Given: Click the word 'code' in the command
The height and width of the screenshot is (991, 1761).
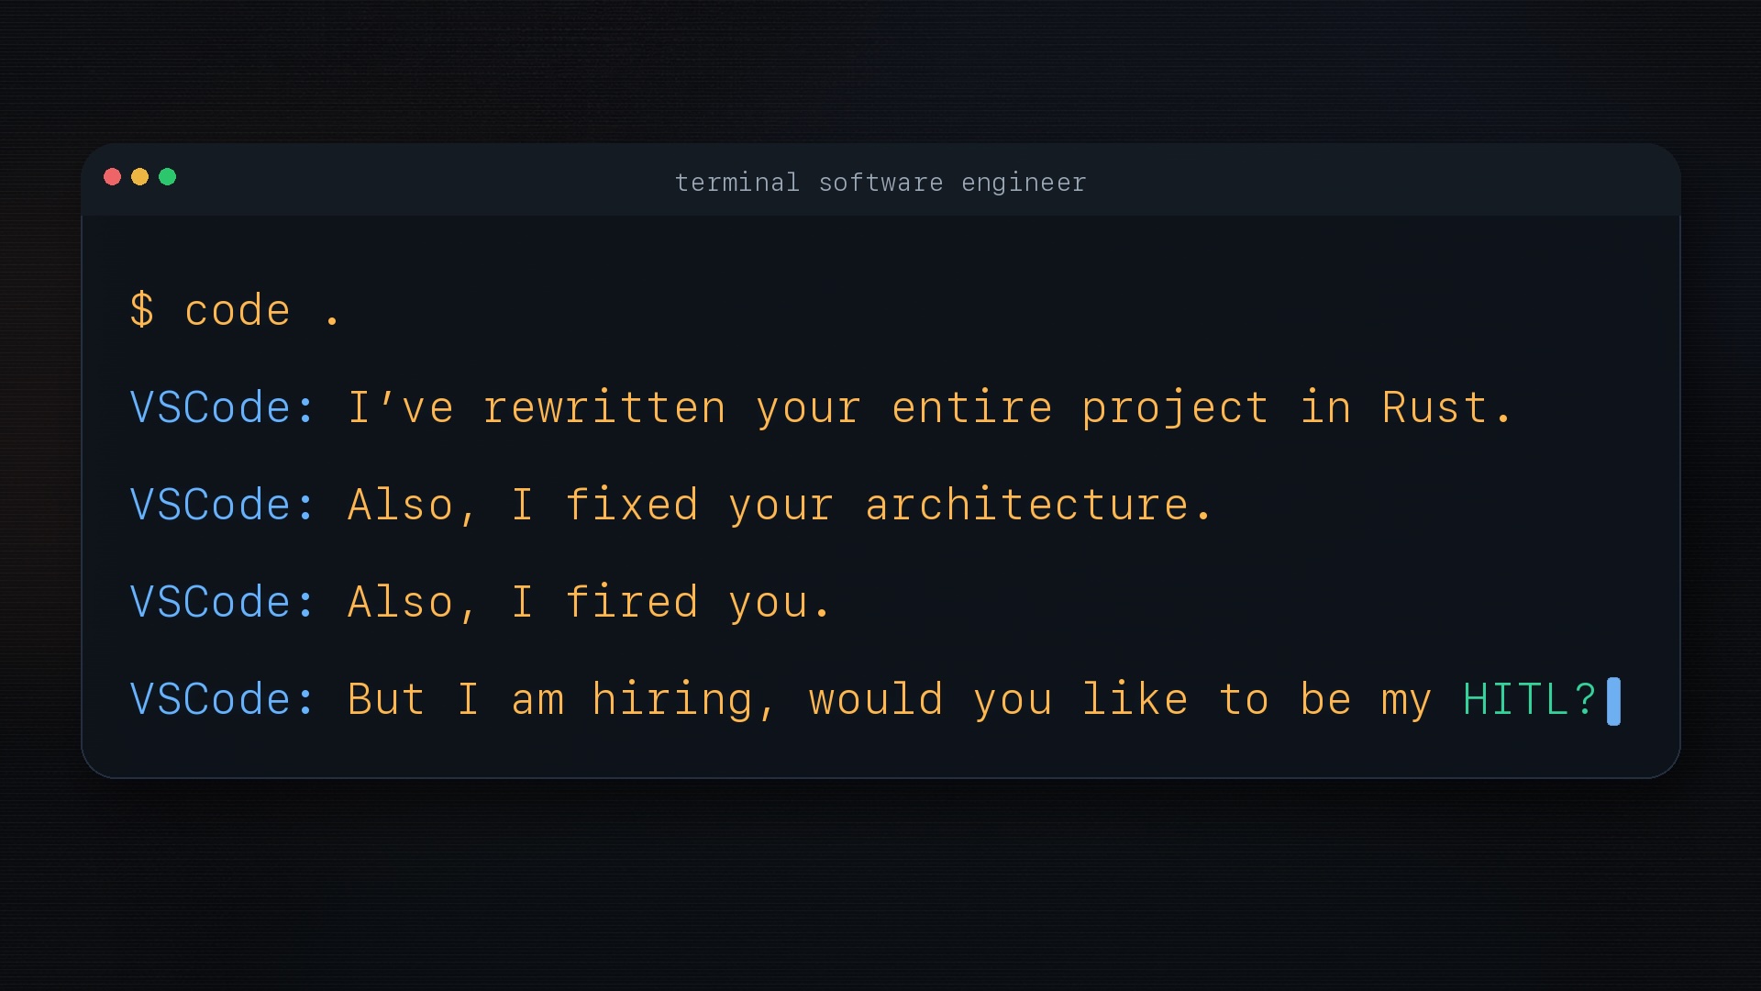Looking at the screenshot, I should pyautogui.click(x=238, y=310).
